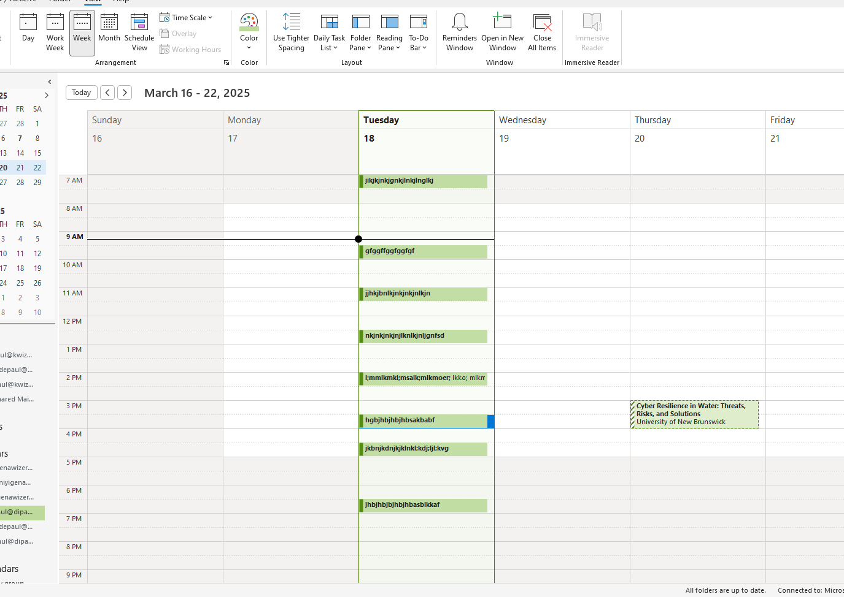Open the To-Do Bar dropdown
844x597 pixels.
point(419,32)
